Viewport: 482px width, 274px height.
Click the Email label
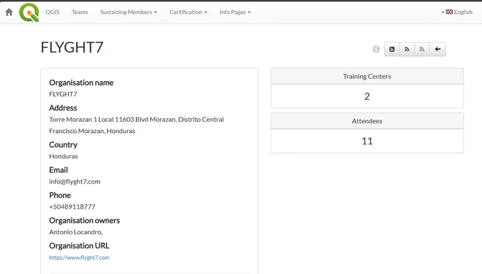(x=58, y=170)
